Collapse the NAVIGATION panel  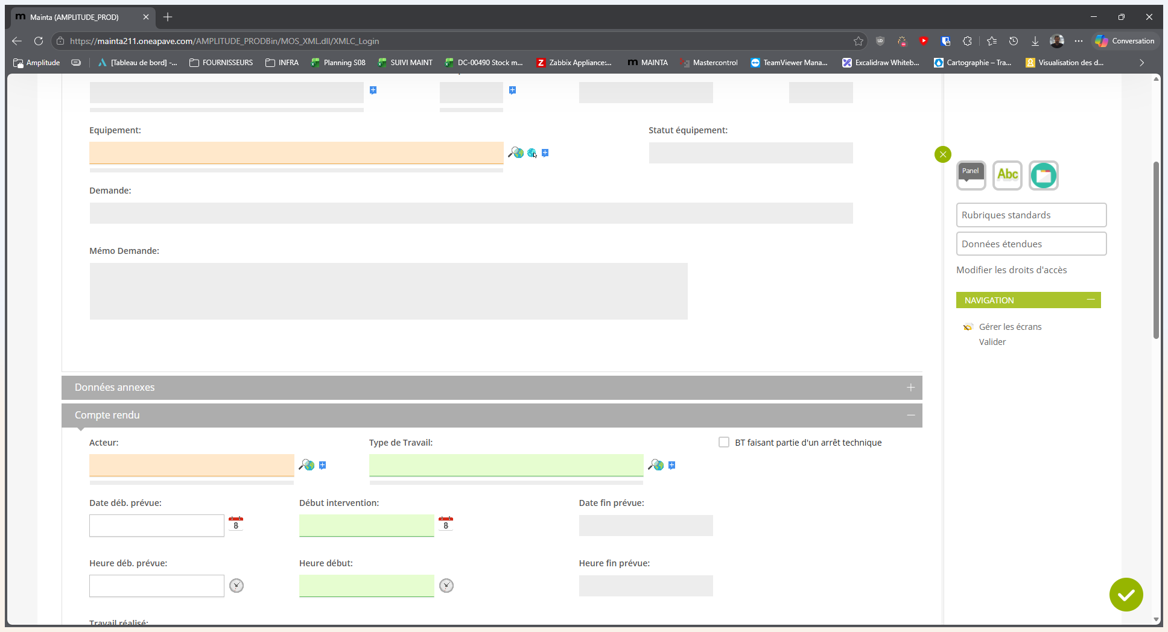pyautogui.click(x=1091, y=300)
